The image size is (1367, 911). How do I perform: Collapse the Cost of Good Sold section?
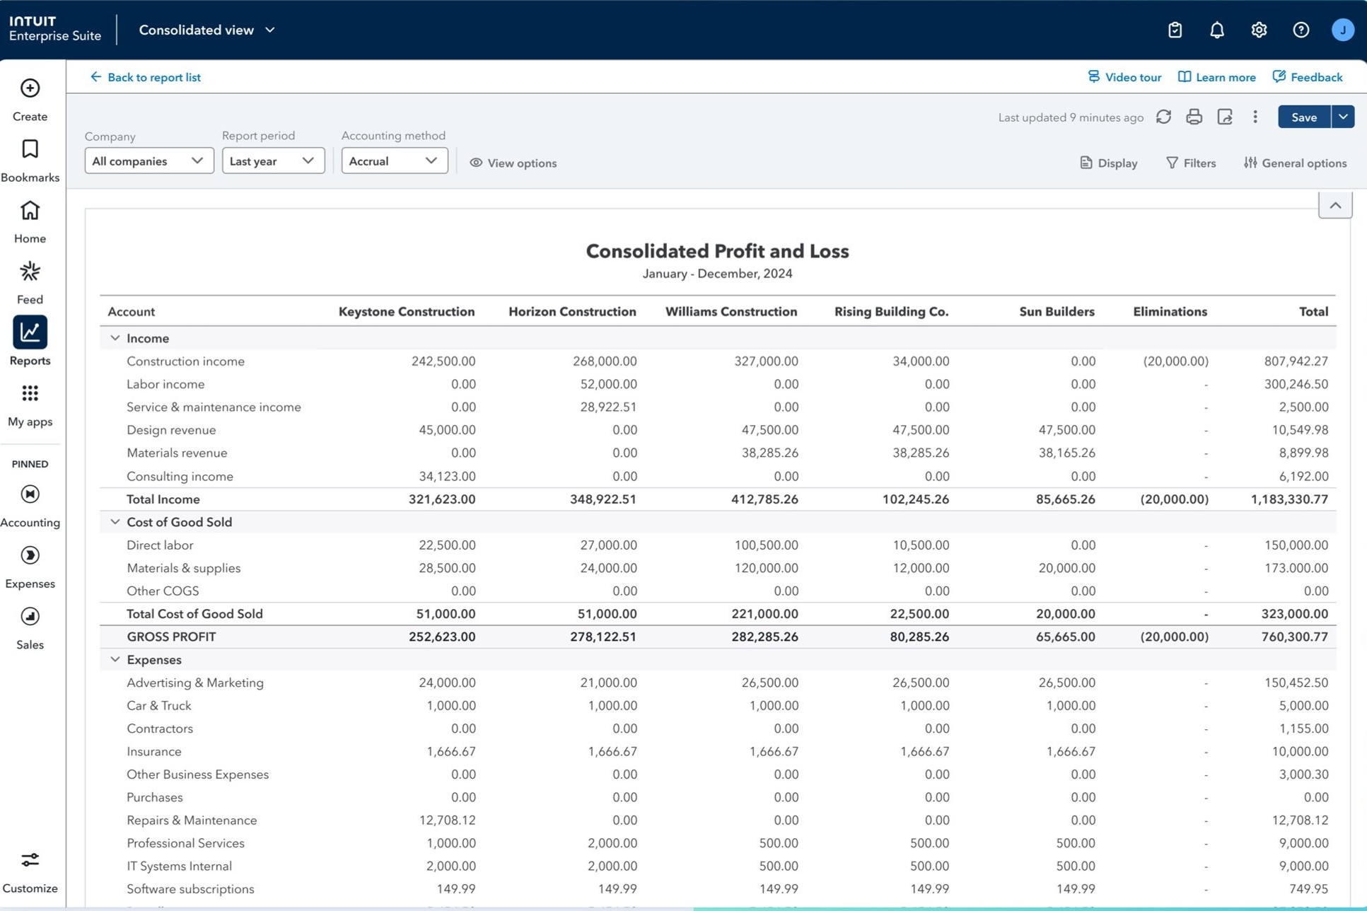[115, 522]
